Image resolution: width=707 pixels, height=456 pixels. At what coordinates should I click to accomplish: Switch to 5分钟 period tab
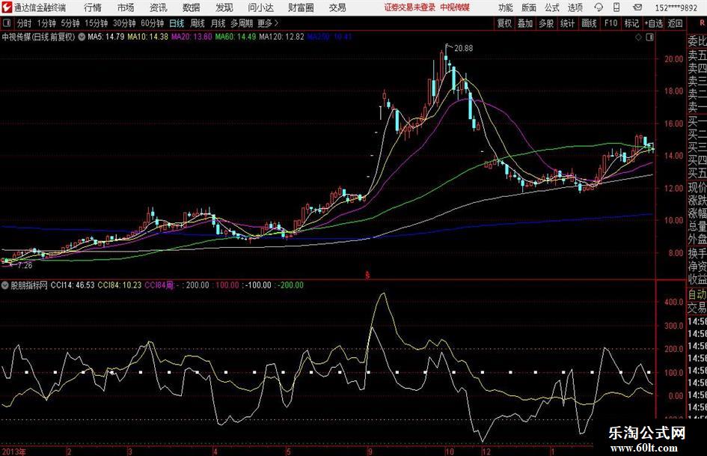point(70,23)
